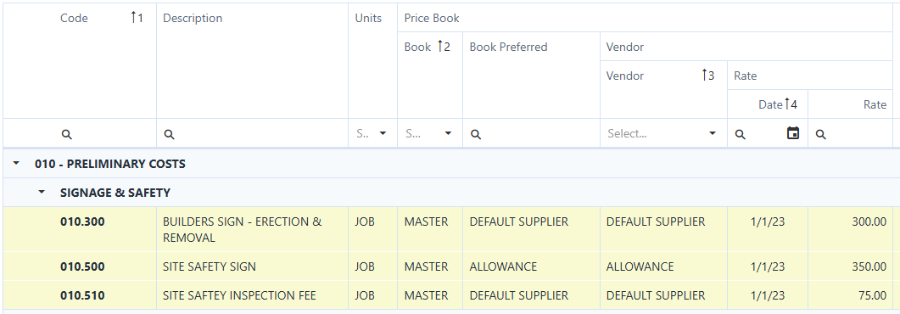
Task: Click search icon in Rate filter
Action: [821, 134]
